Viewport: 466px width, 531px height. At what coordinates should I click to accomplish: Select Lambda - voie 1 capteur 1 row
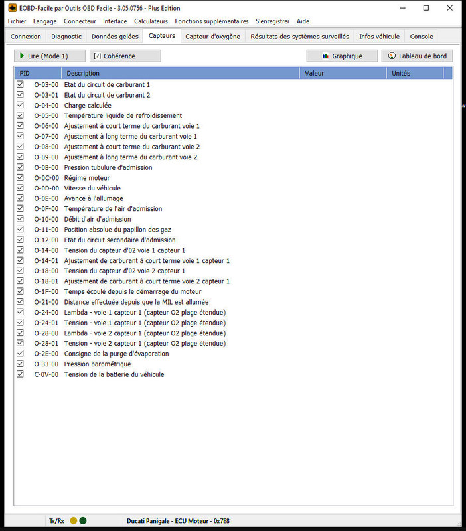pos(233,312)
